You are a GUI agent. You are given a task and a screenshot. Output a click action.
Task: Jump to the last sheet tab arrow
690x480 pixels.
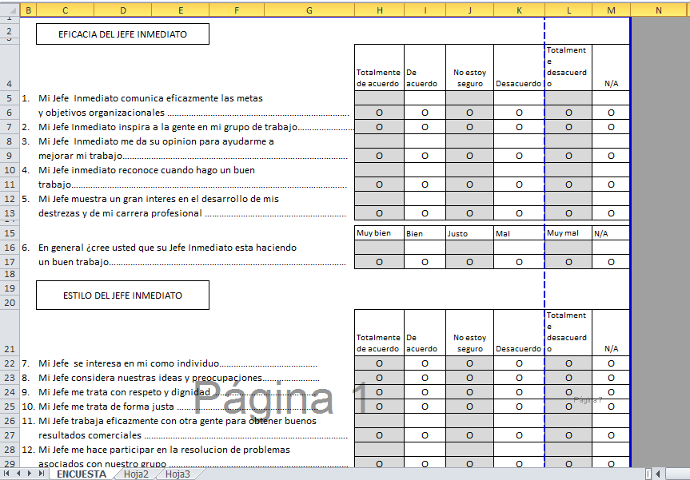41,474
